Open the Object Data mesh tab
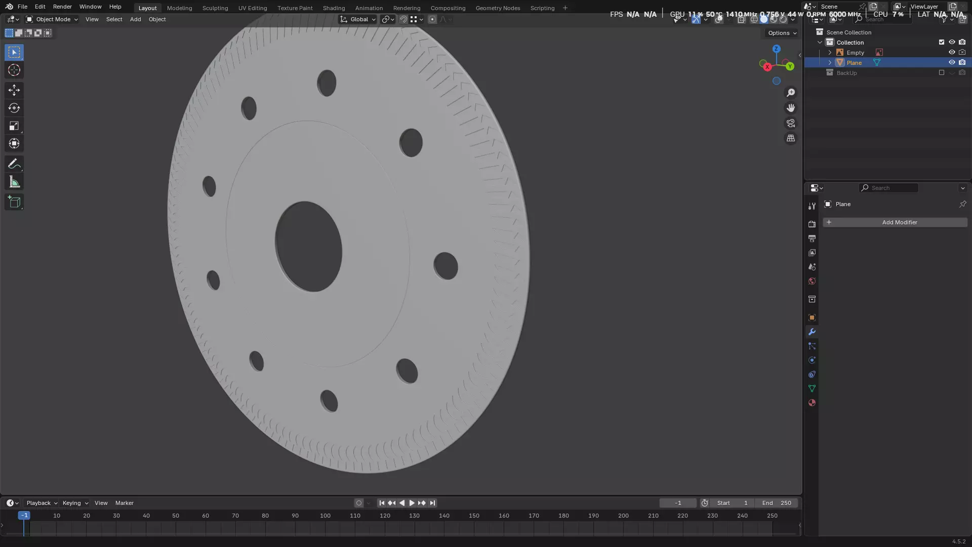 coord(812,388)
